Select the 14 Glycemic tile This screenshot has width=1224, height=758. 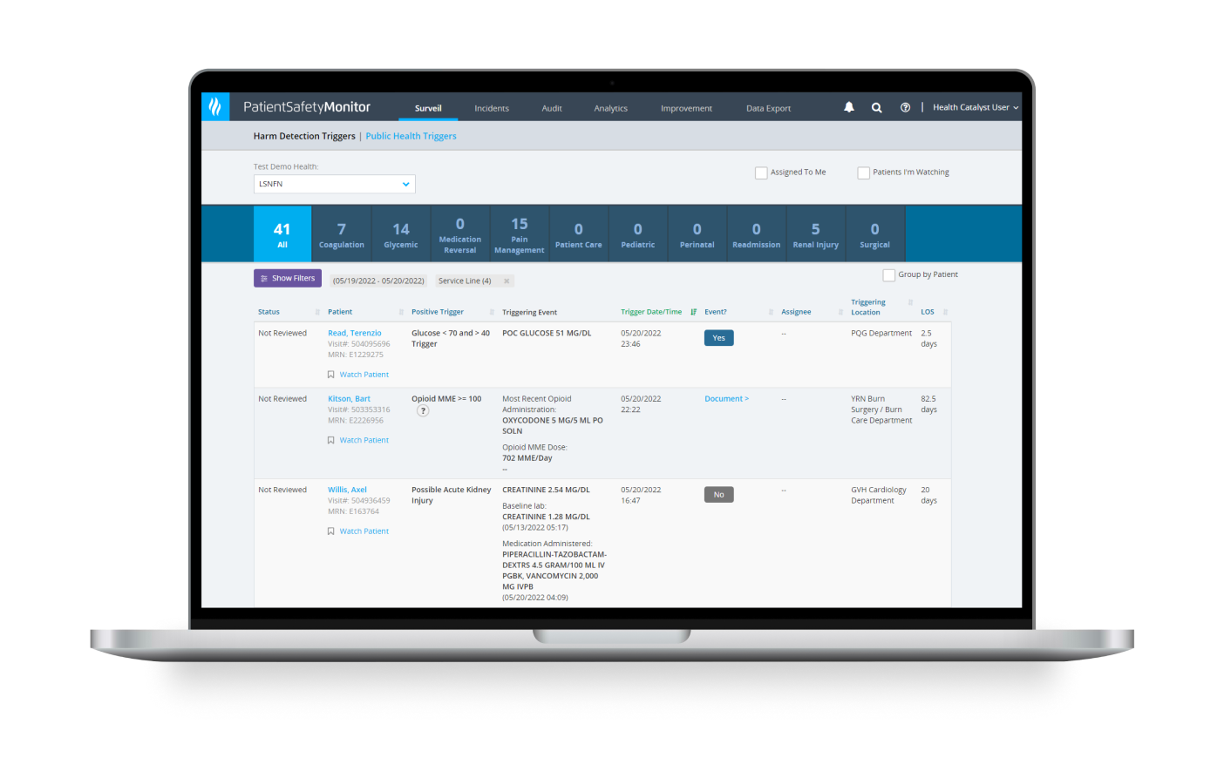tap(401, 233)
